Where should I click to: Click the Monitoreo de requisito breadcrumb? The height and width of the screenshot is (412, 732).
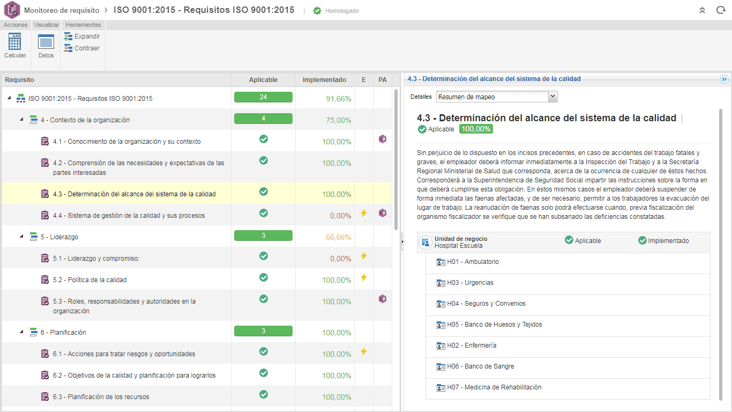(x=62, y=10)
